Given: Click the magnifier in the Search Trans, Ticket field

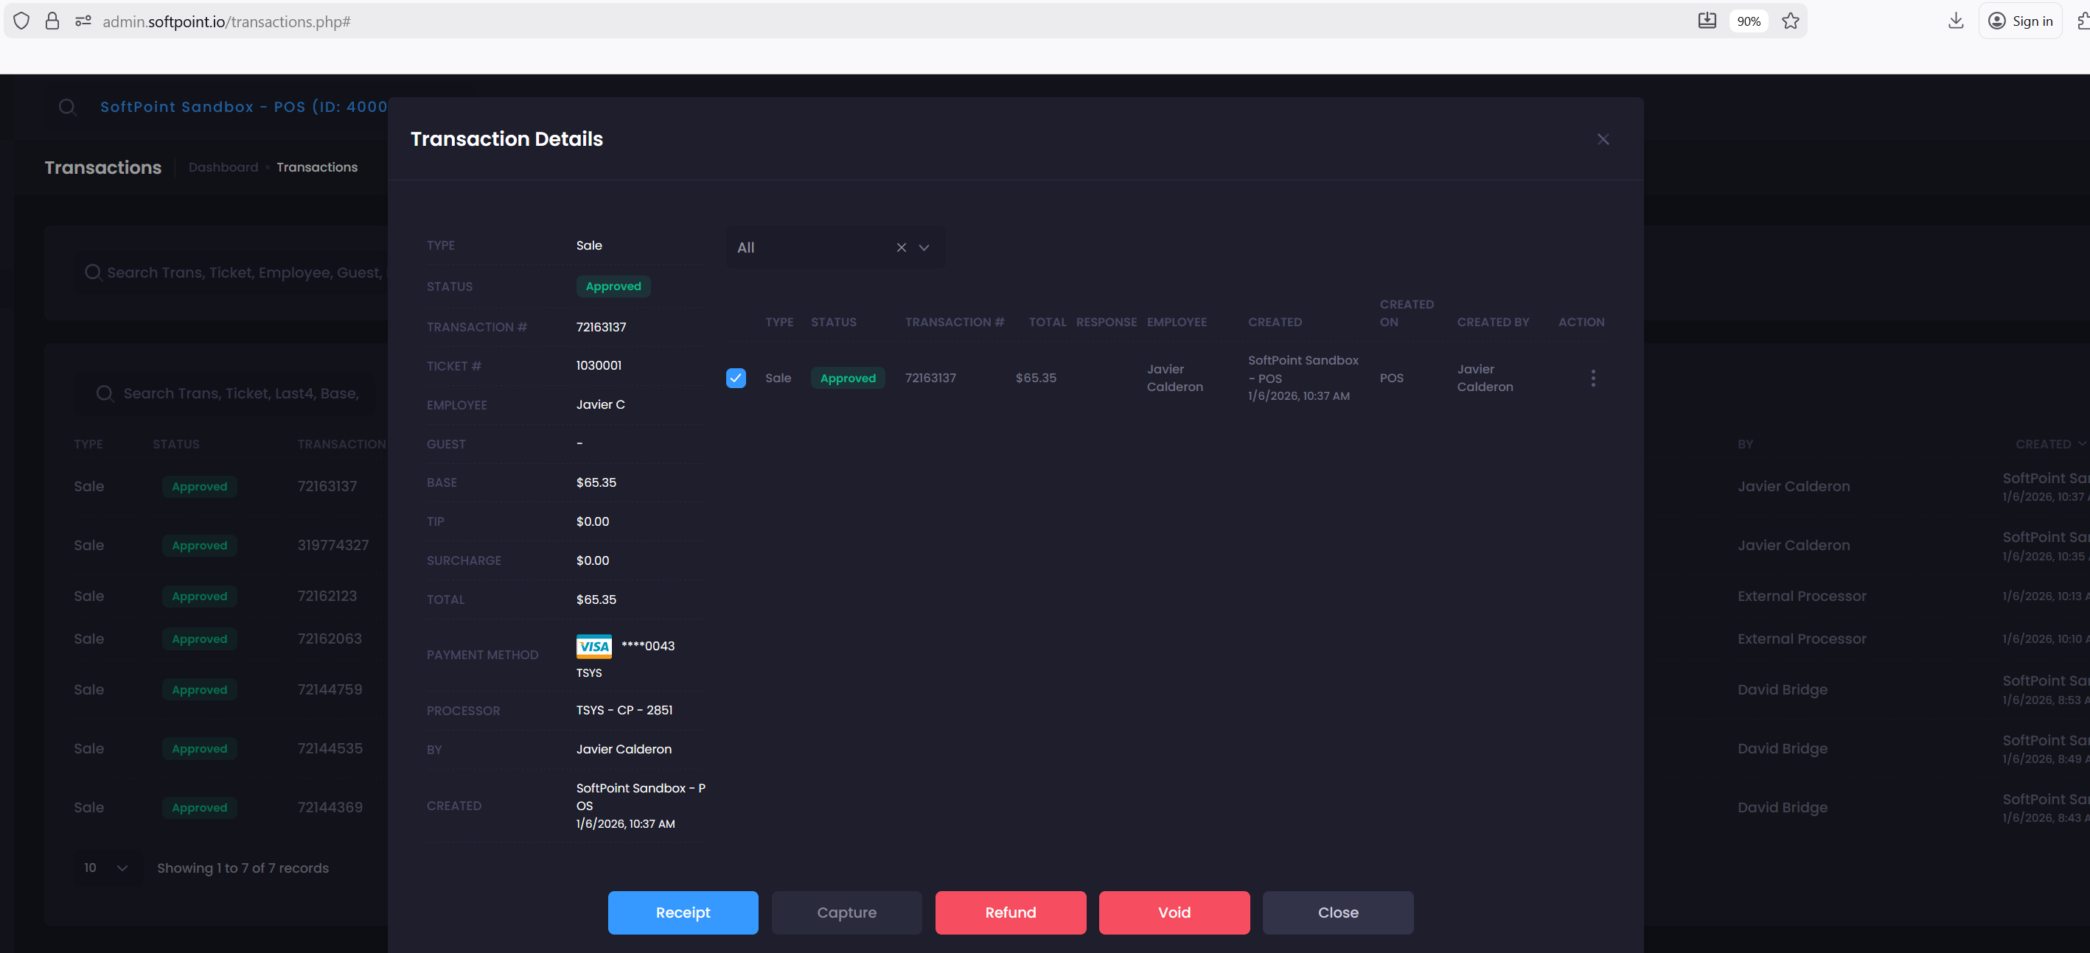Looking at the screenshot, I should click(x=94, y=272).
